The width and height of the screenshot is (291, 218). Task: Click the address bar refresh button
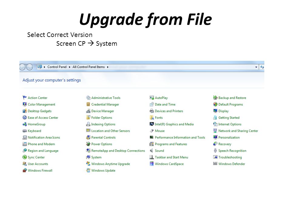[x=262, y=67]
